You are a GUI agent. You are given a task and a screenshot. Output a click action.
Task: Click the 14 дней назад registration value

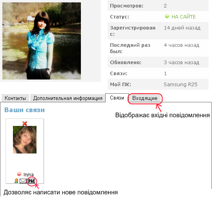click(x=182, y=28)
